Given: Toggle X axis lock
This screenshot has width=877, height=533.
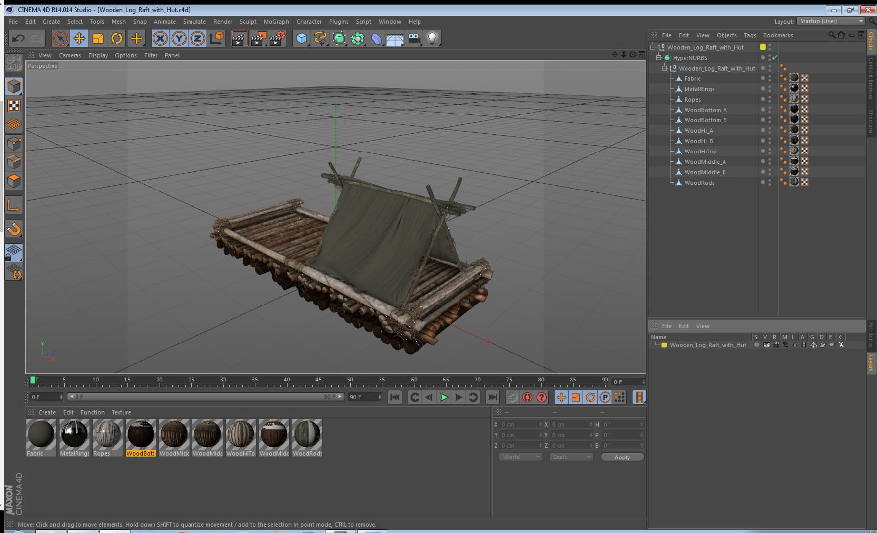Looking at the screenshot, I should point(159,38).
